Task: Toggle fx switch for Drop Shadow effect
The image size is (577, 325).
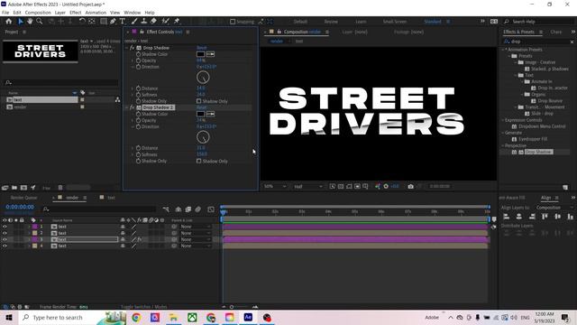Action: (133, 48)
